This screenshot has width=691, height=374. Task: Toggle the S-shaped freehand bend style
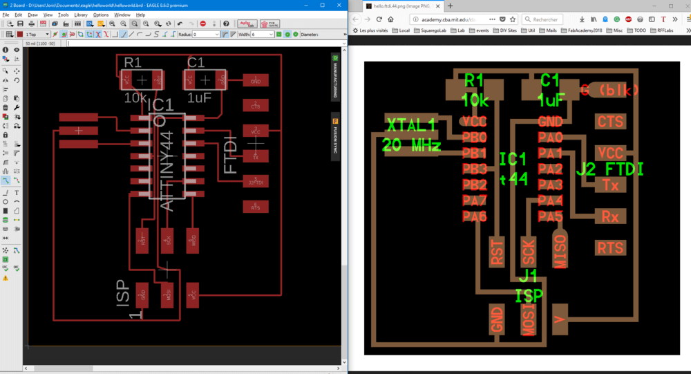(156, 35)
